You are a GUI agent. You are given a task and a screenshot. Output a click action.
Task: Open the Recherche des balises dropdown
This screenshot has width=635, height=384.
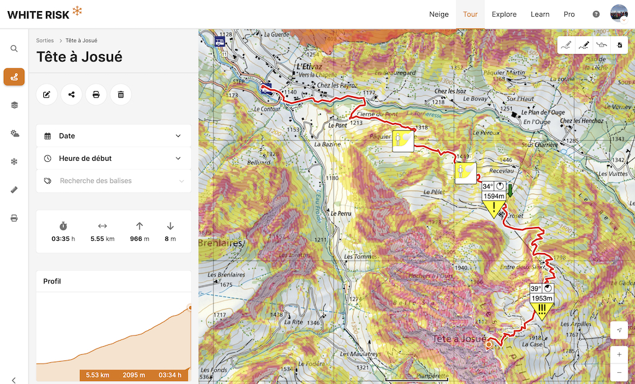tap(113, 181)
